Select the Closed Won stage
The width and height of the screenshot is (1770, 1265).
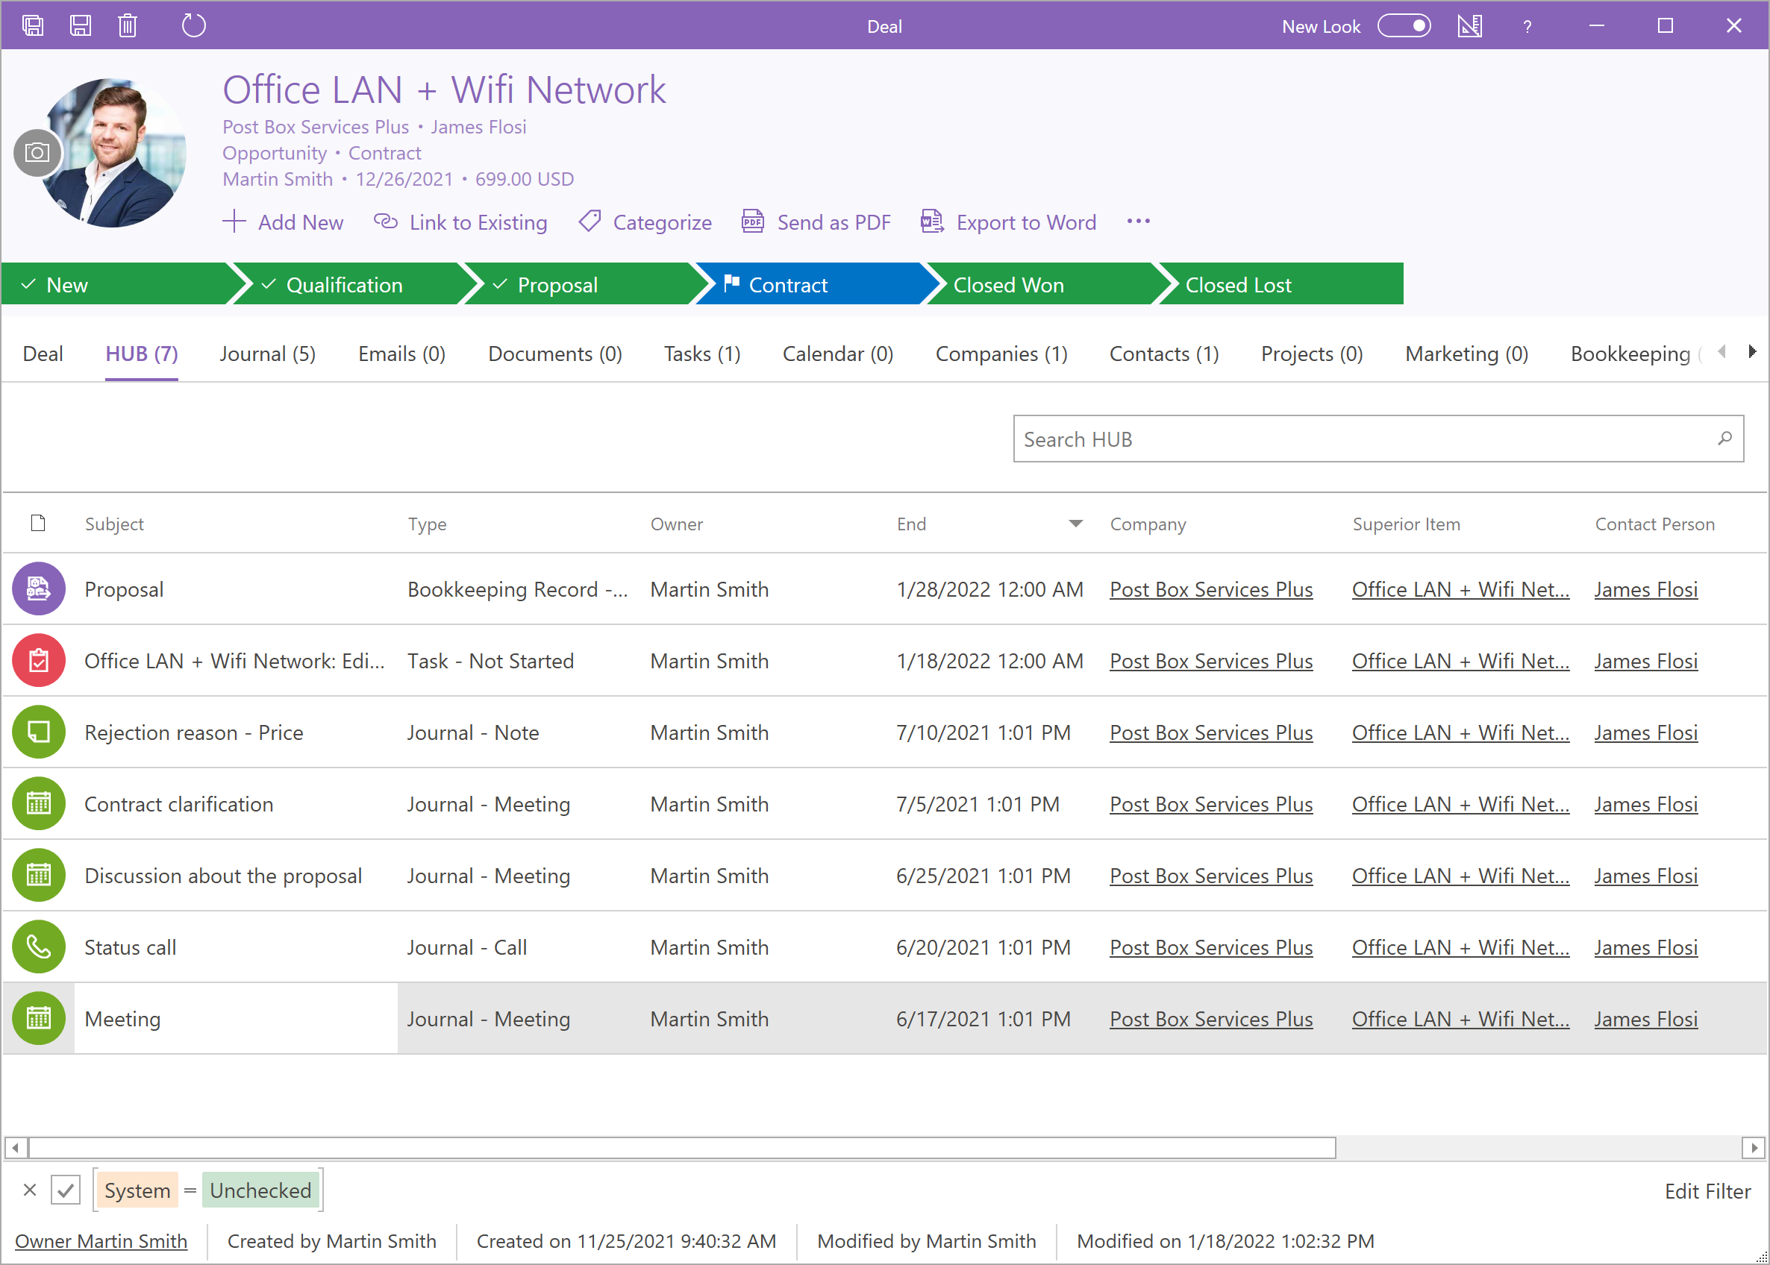1008,285
